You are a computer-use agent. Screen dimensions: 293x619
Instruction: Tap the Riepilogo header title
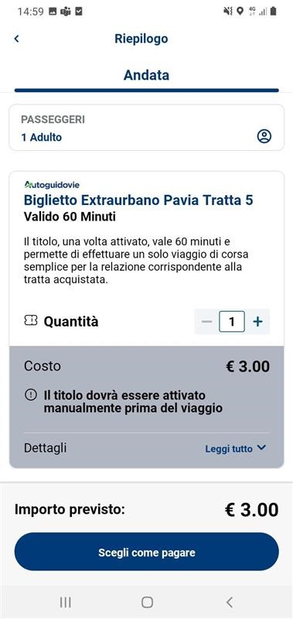pos(141,39)
